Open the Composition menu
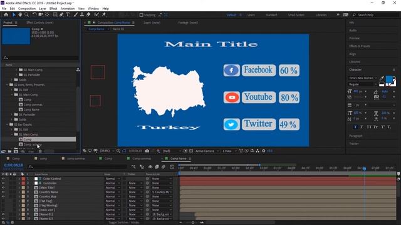Image resolution: width=401 pixels, height=225 pixels. point(27,8)
